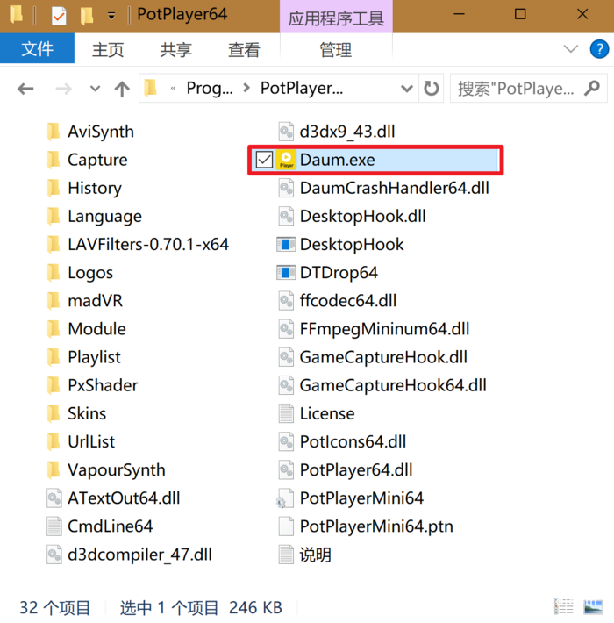Click the Properties quick access icon

59,16
